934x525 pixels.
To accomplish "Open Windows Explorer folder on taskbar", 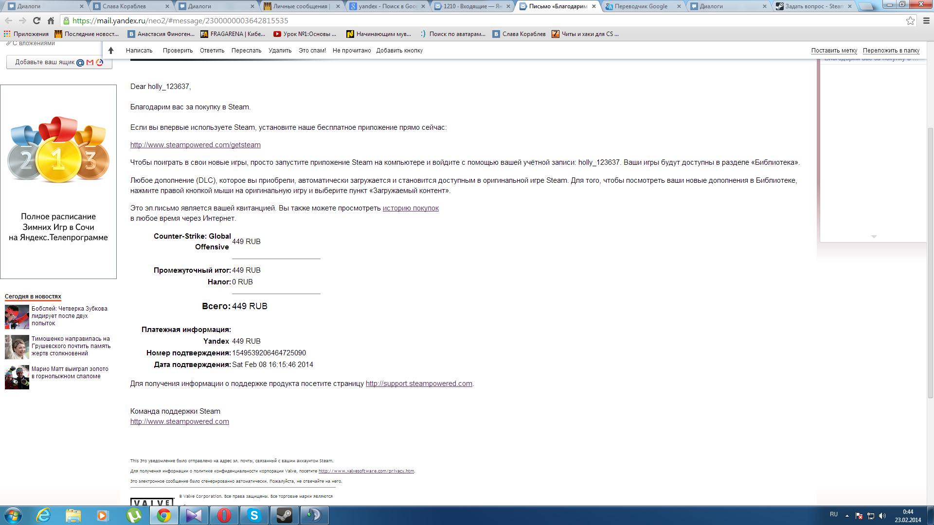I will pos(73,515).
